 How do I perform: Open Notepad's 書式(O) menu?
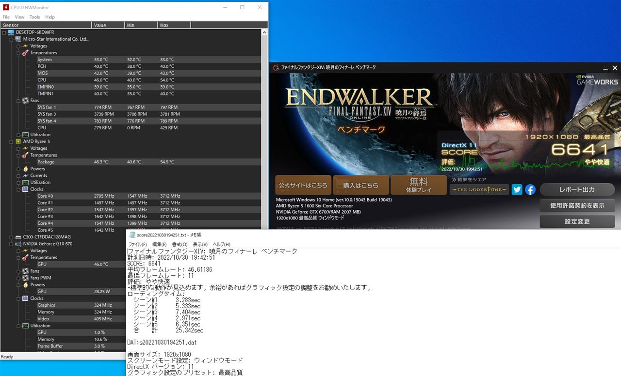[180, 244]
